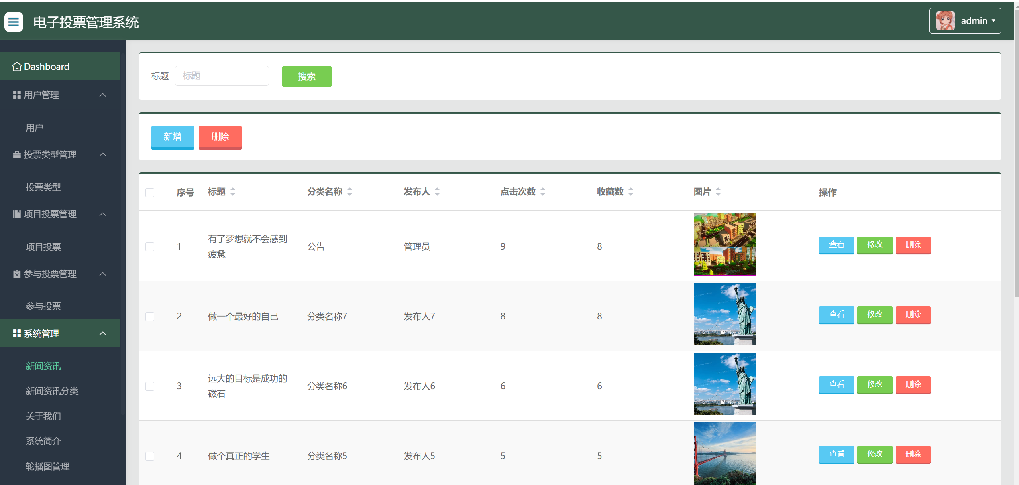This screenshot has height=485, width=1019.
Task: Check the checkbox for 做一个最好的自己
Action: coord(150,316)
